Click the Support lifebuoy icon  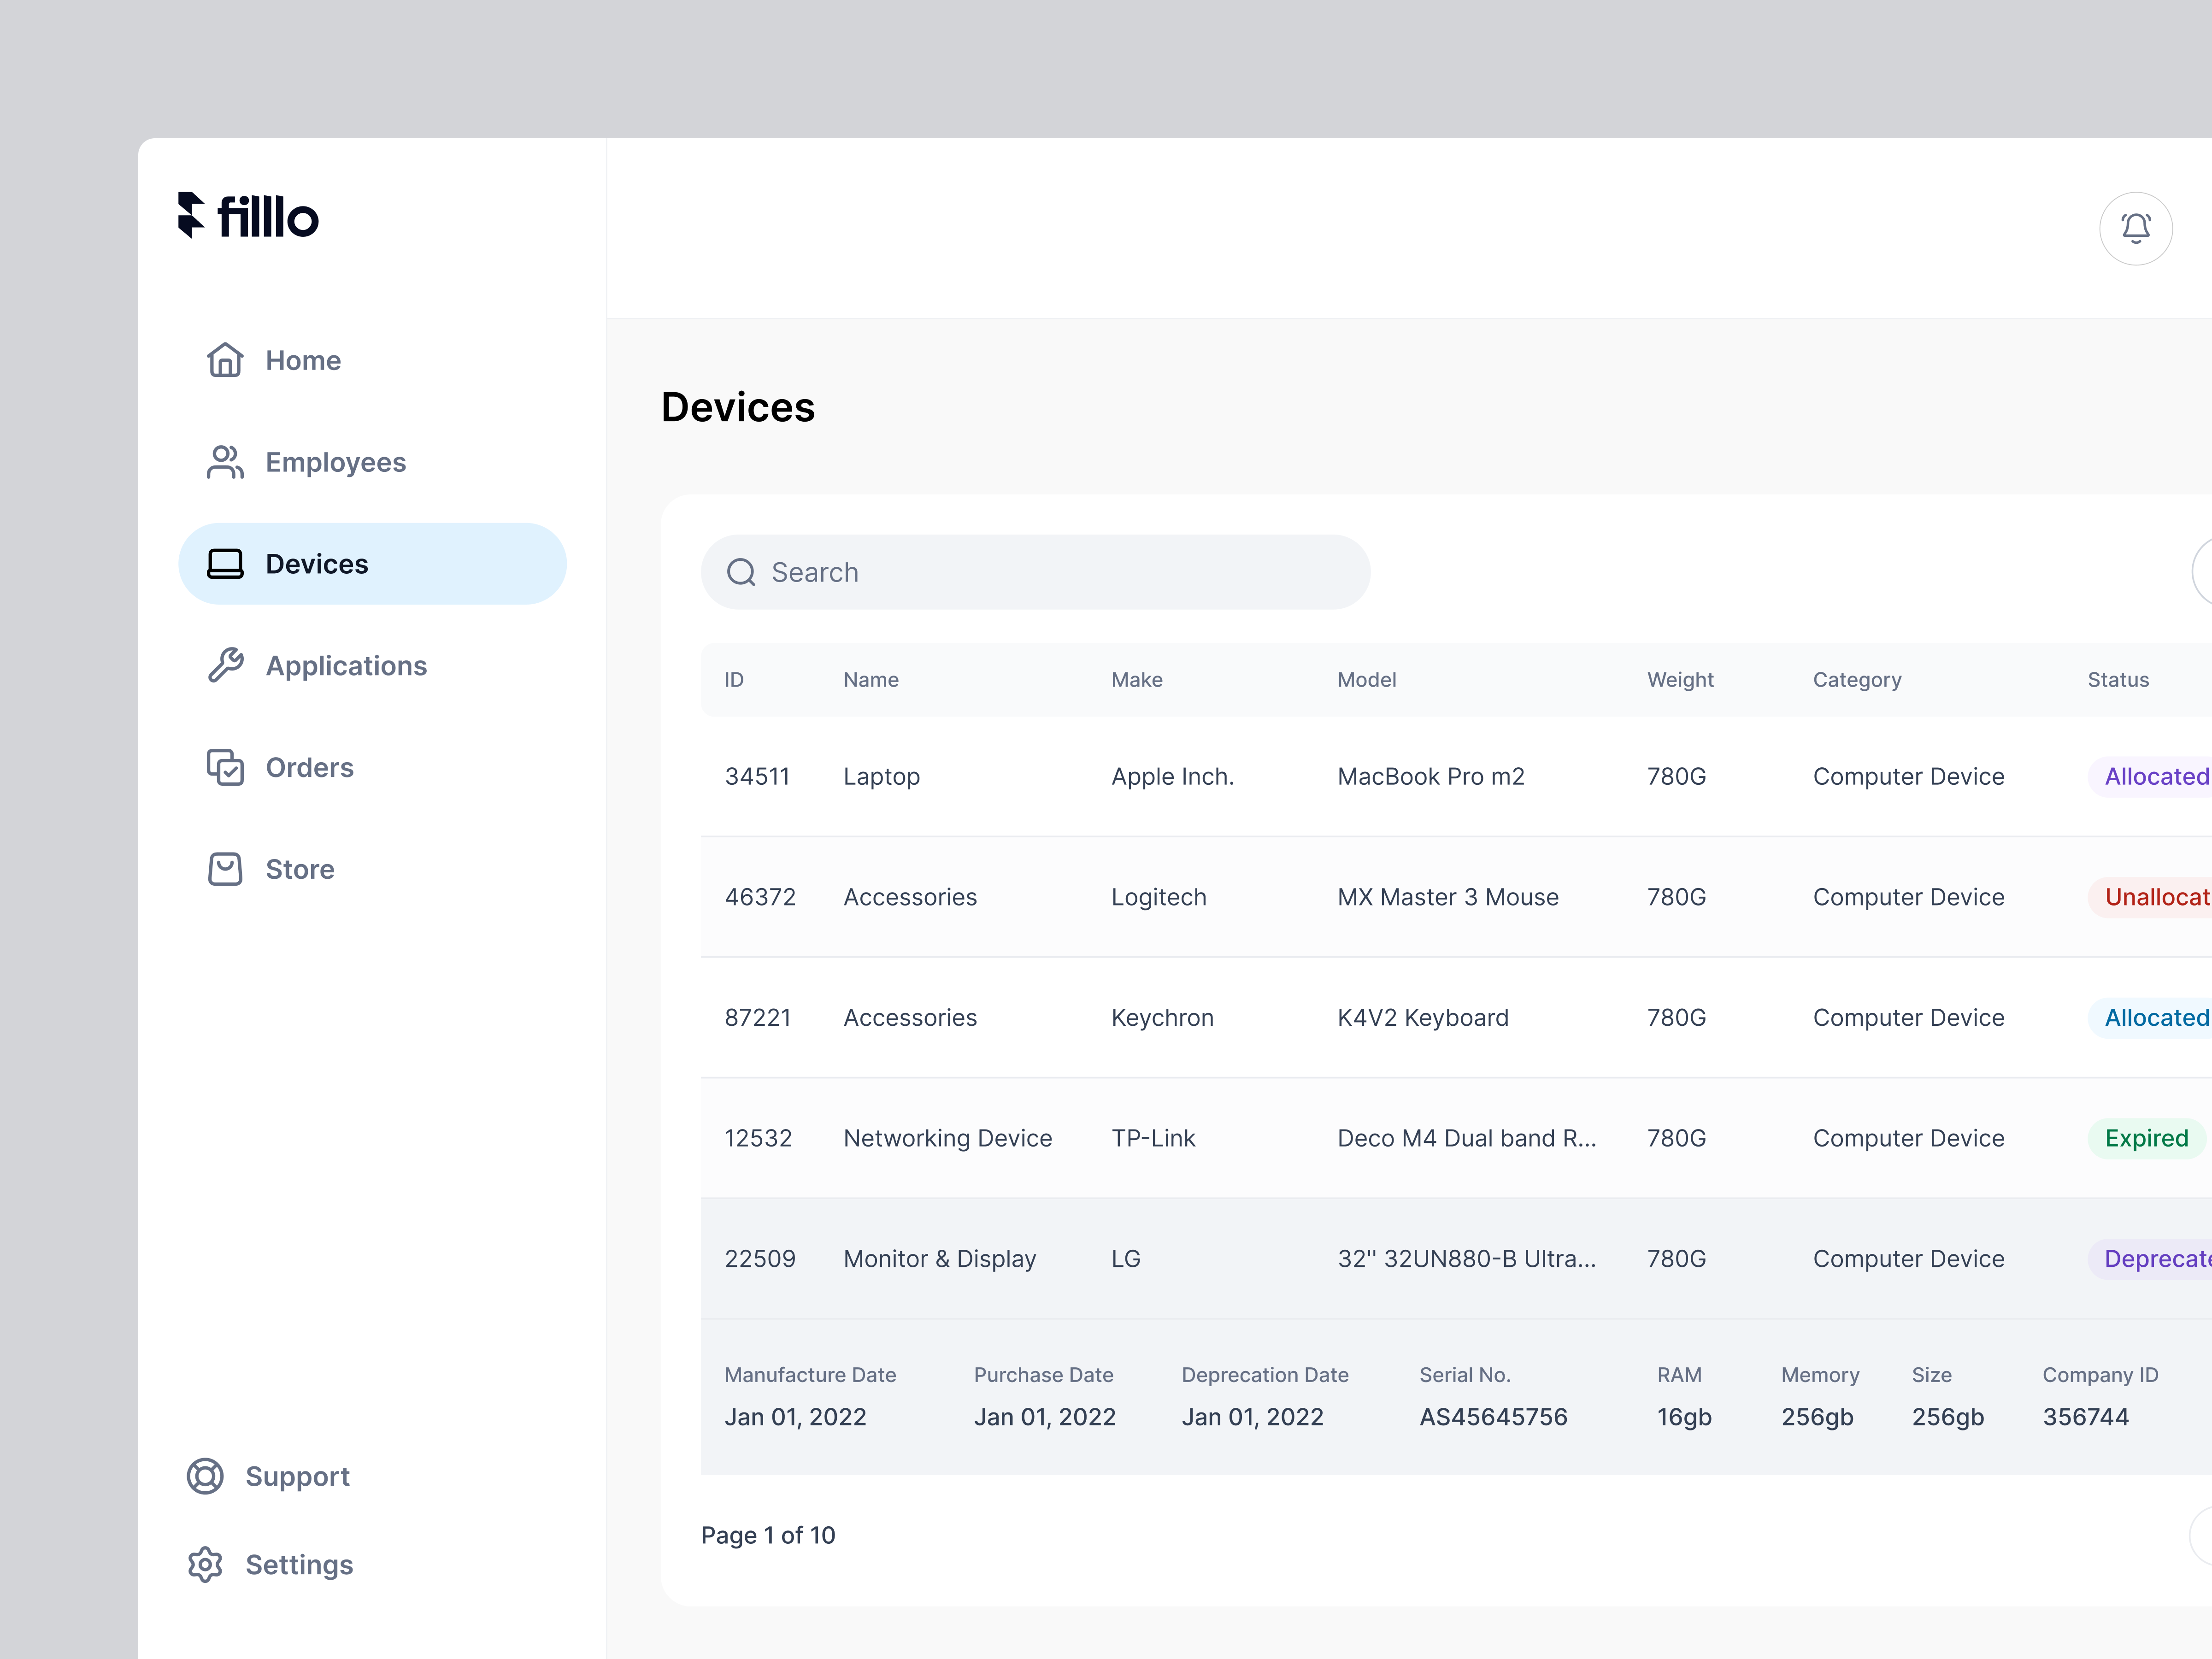pos(205,1476)
